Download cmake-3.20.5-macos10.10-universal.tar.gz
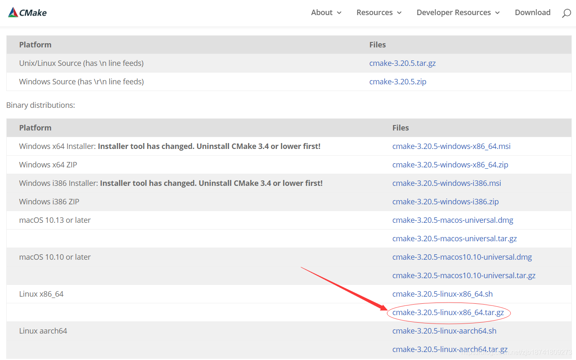576x360 pixels. tap(464, 276)
